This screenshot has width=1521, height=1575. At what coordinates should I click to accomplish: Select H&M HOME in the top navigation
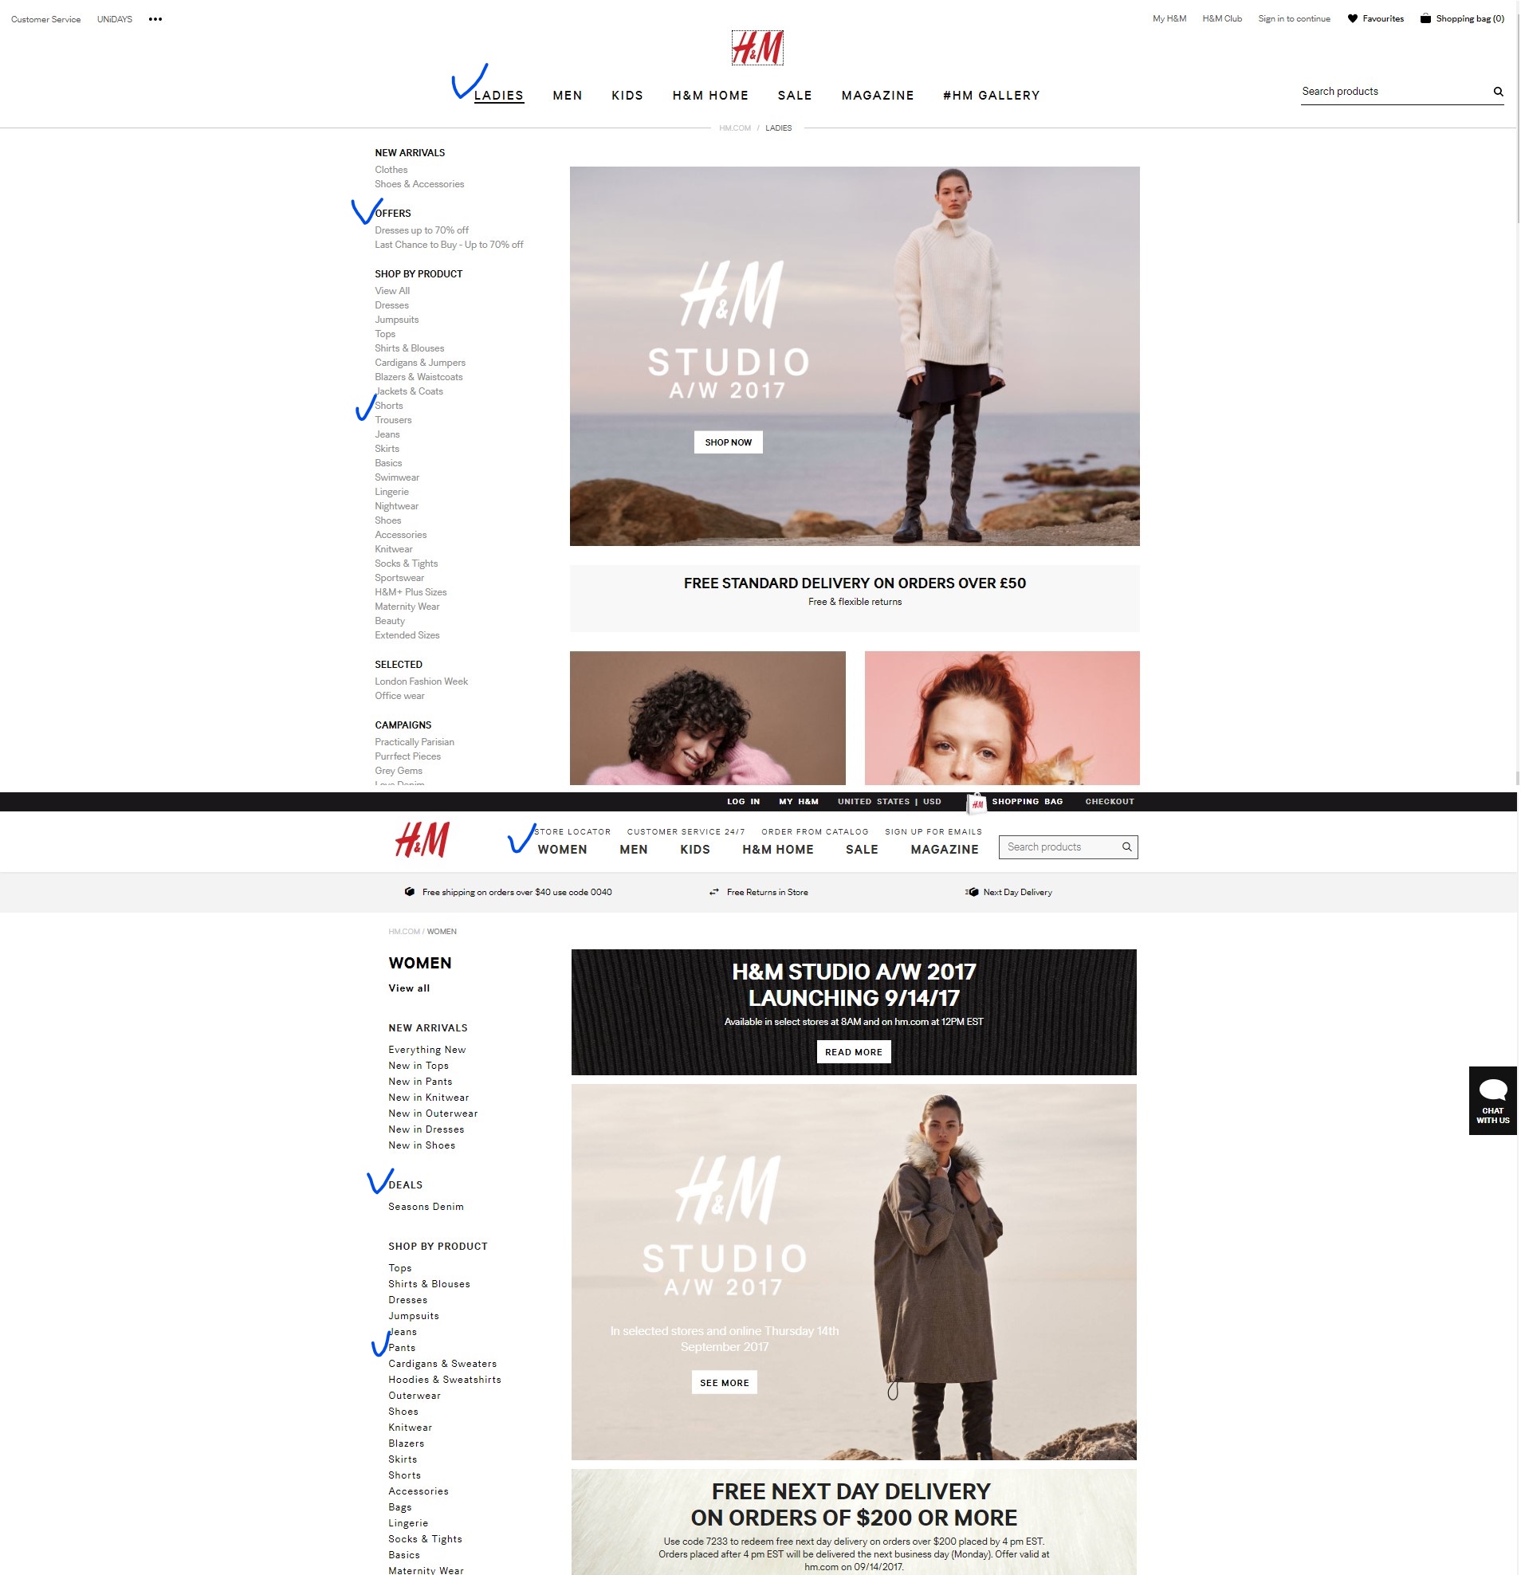tap(710, 96)
